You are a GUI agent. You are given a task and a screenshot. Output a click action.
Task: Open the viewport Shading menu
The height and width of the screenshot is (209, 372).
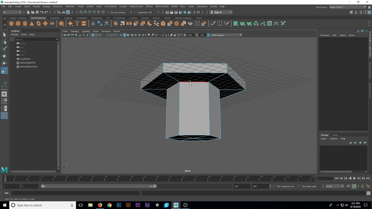coord(74,31)
